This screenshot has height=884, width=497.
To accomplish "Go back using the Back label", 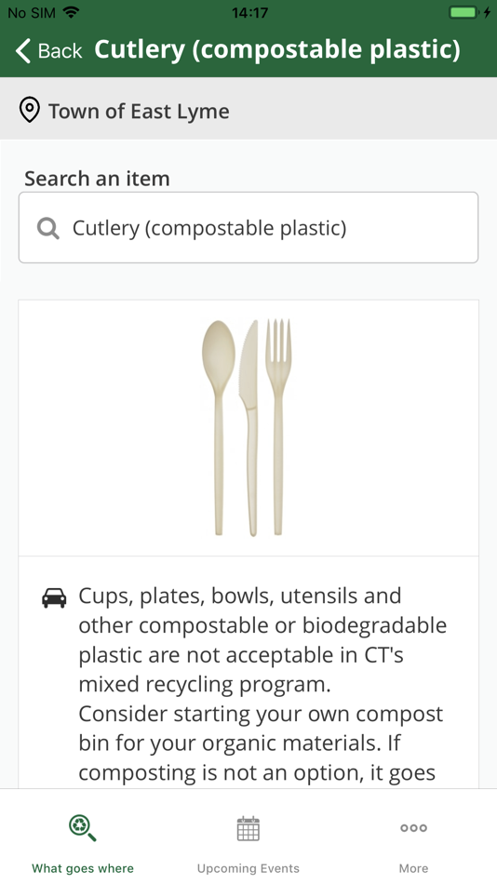I will [x=60, y=51].
